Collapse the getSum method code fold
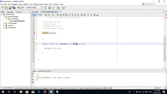 [36, 44]
